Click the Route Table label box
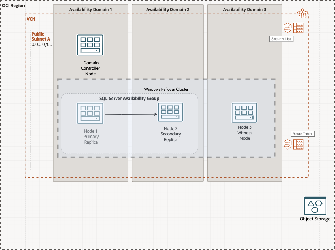Viewport: 335px width, 250px height. 302,134
